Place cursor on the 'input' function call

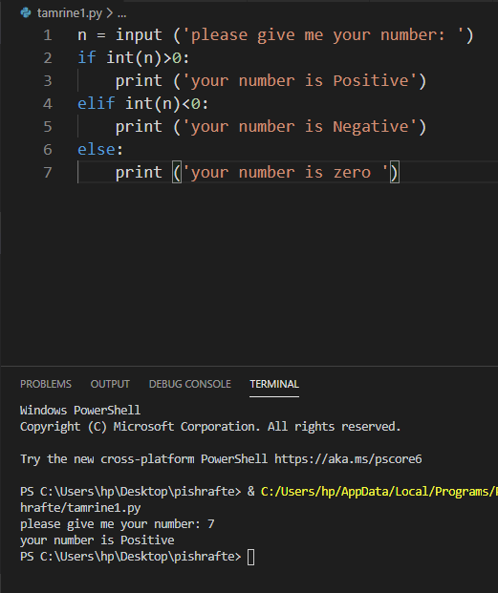(139, 35)
